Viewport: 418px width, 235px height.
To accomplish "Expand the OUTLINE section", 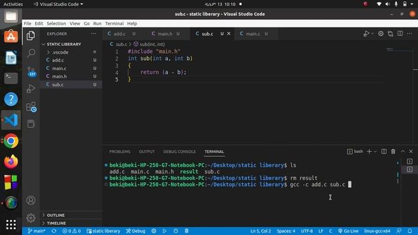I will 71,215.
